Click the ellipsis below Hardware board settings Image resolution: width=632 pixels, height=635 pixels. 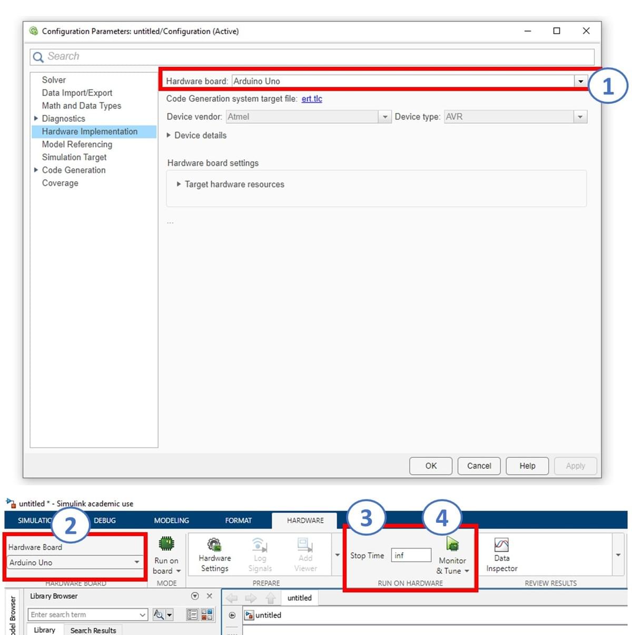[x=170, y=223]
